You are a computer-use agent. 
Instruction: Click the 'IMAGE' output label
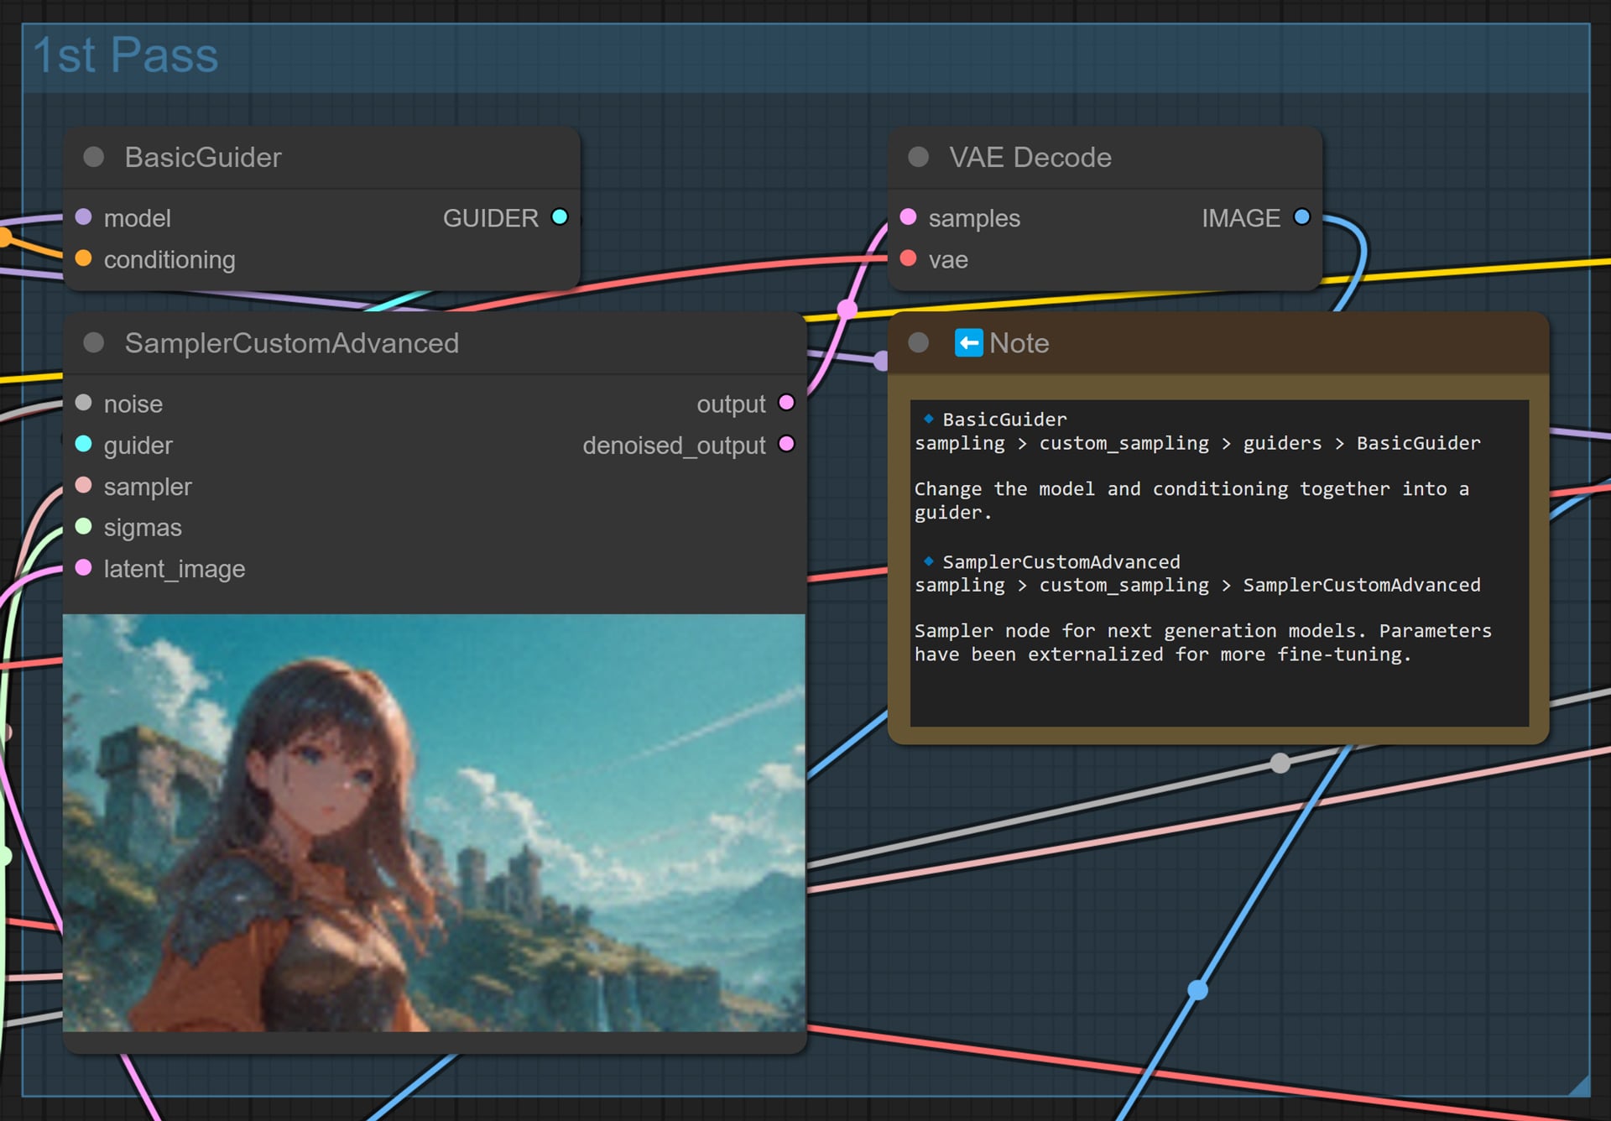point(1241,218)
